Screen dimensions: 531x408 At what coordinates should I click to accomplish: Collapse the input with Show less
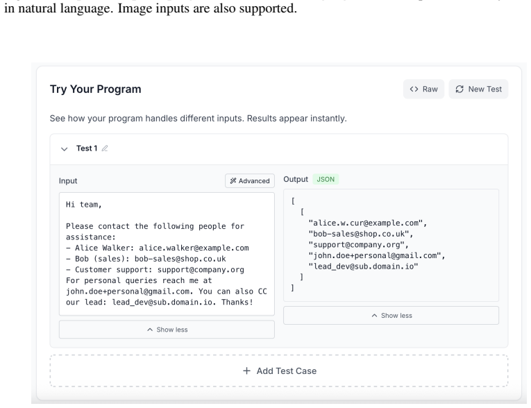167,330
